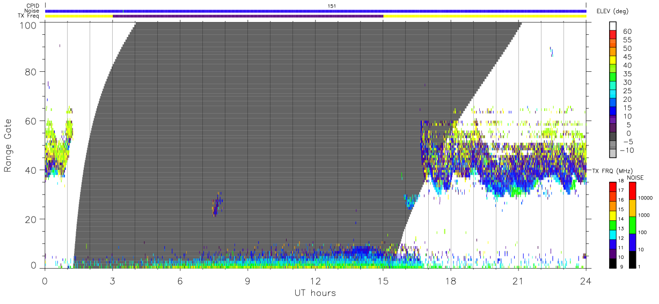
Task: Click ELEV colorbar label -10
Action: click(x=628, y=151)
